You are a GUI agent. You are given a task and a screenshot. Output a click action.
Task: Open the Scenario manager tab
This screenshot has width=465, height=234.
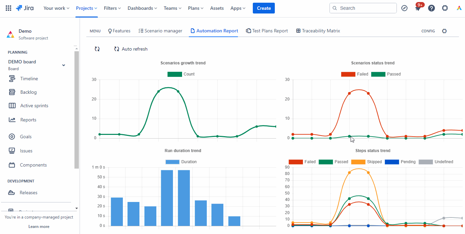pyautogui.click(x=160, y=31)
